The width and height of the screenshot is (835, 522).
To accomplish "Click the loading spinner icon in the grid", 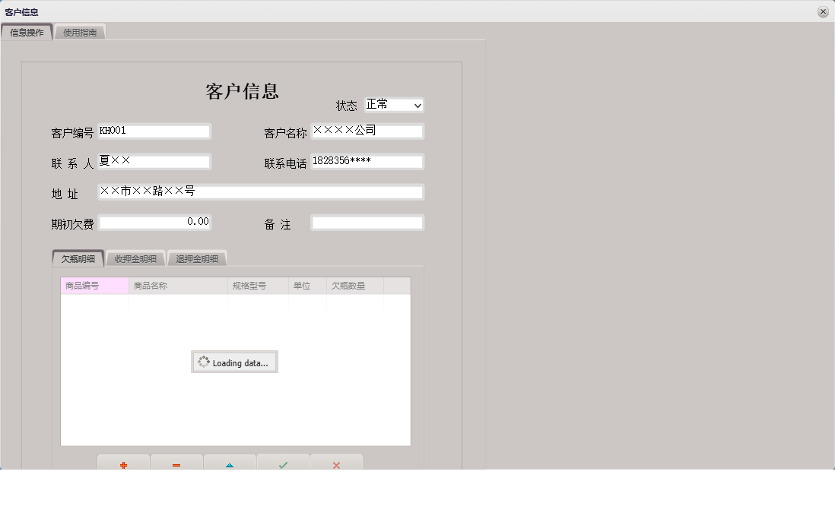I will [203, 362].
